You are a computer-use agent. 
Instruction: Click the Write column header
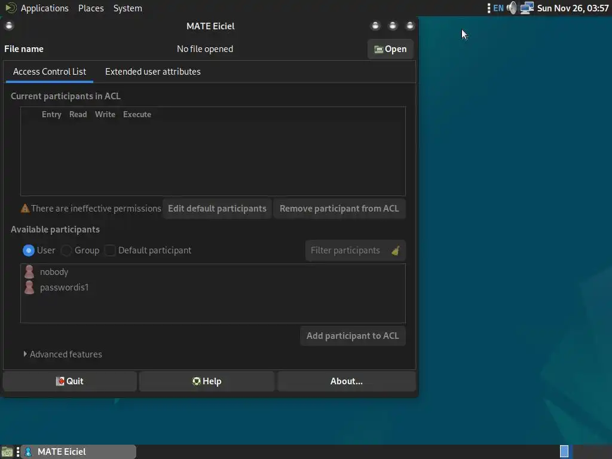point(105,114)
